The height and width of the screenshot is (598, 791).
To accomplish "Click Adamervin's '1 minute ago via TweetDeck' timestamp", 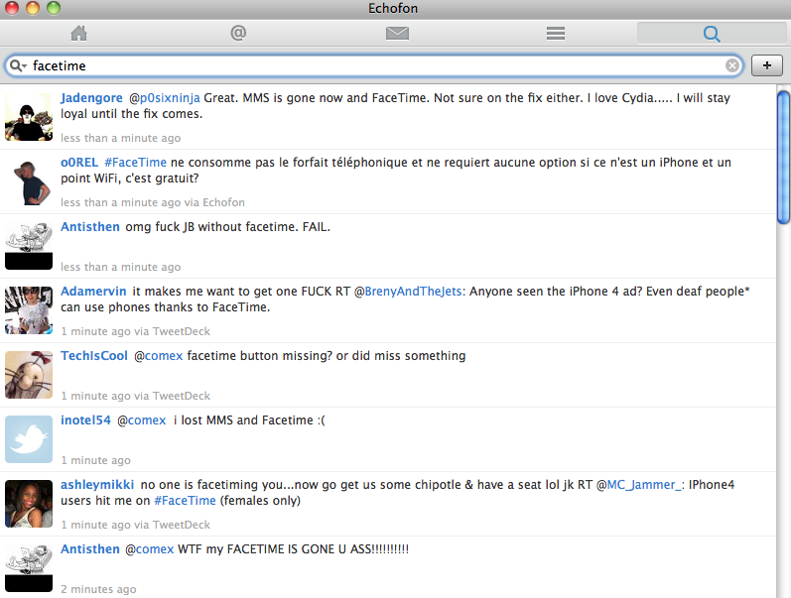I will (x=135, y=332).
